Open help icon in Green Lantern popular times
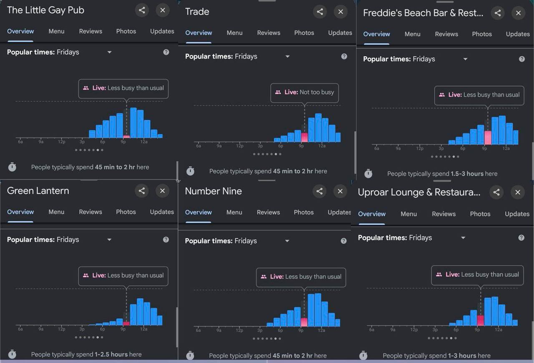 click(x=166, y=240)
